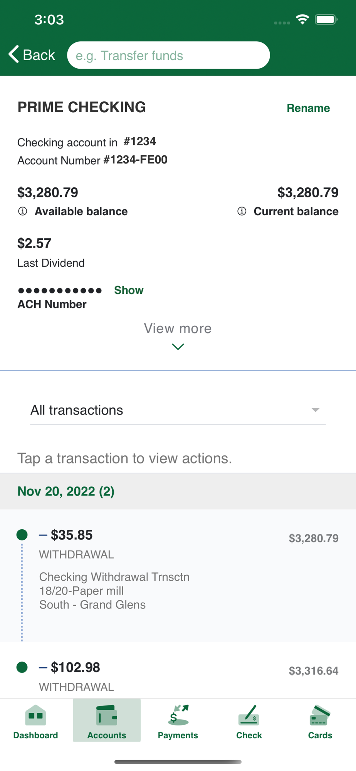
Task: Tap the Cards icon
Action: (320, 715)
